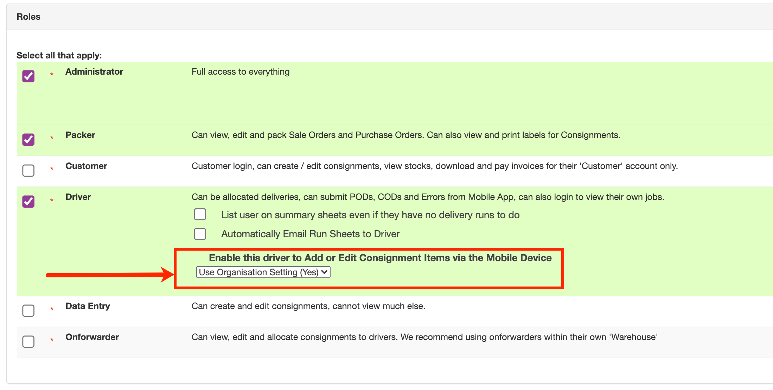Viewport: 773px width, 390px height.
Task: Uncheck the Packer role checkbox
Action: pos(28,139)
